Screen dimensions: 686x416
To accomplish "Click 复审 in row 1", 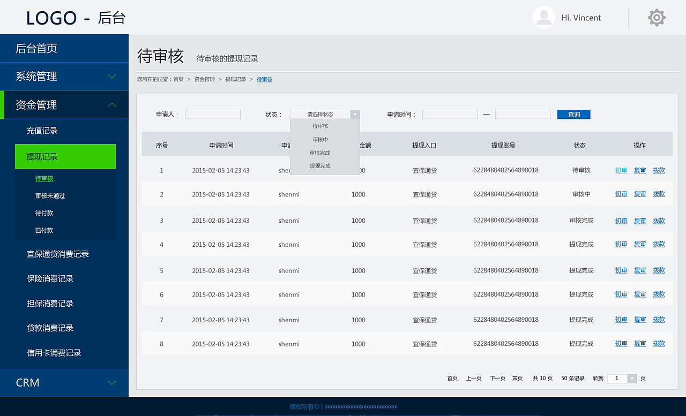I will click(640, 170).
